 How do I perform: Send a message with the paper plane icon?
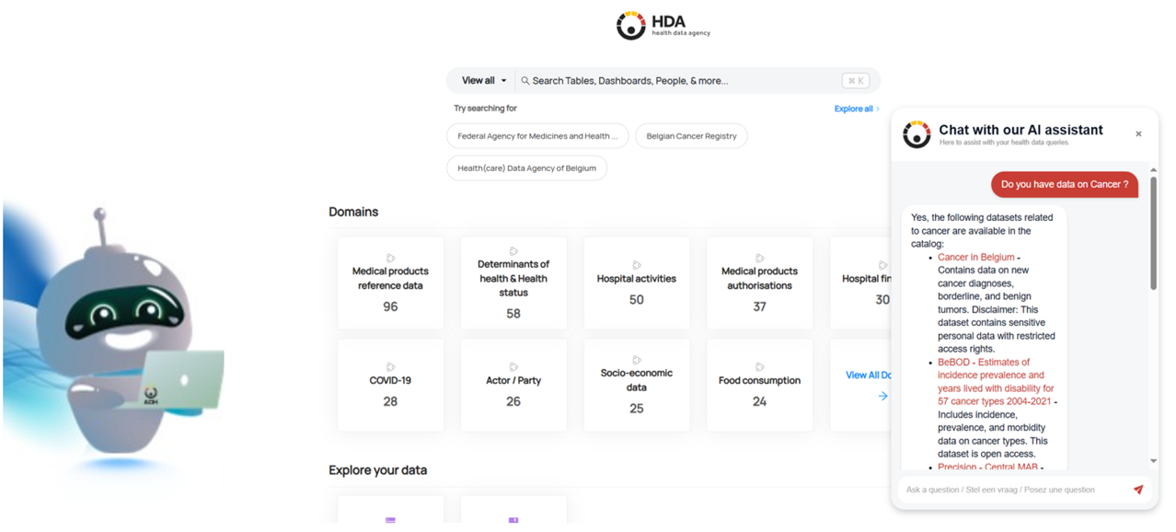(1138, 491)
